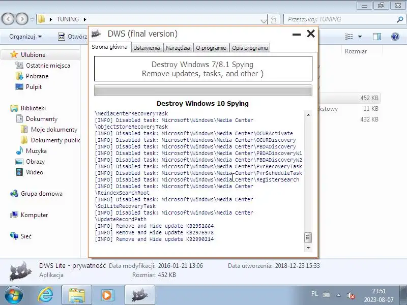Click the DWS cat logo in title bar
Viewport: 407px width, 305px height.
96,34
